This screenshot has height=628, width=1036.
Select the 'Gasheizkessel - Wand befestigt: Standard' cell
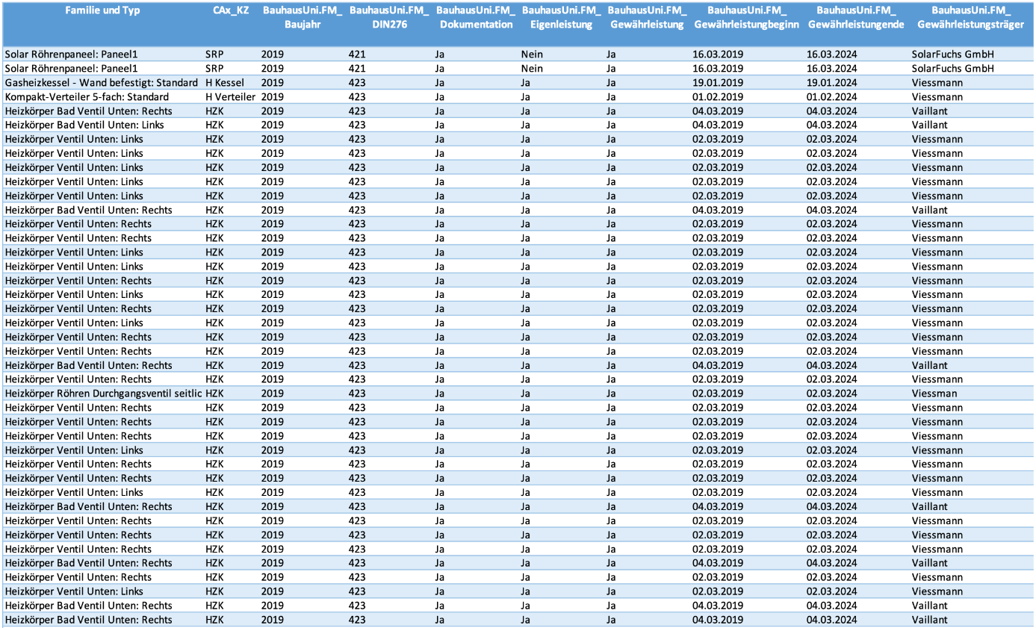102,82
